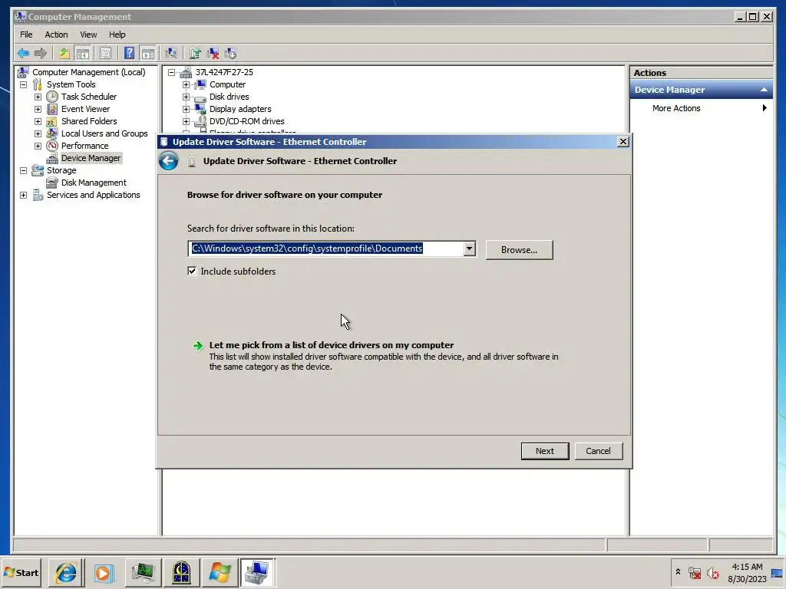Click the taskbar icon showing a green monitor
Viewport: 786px width, 589px height.
tap(143, 572)
